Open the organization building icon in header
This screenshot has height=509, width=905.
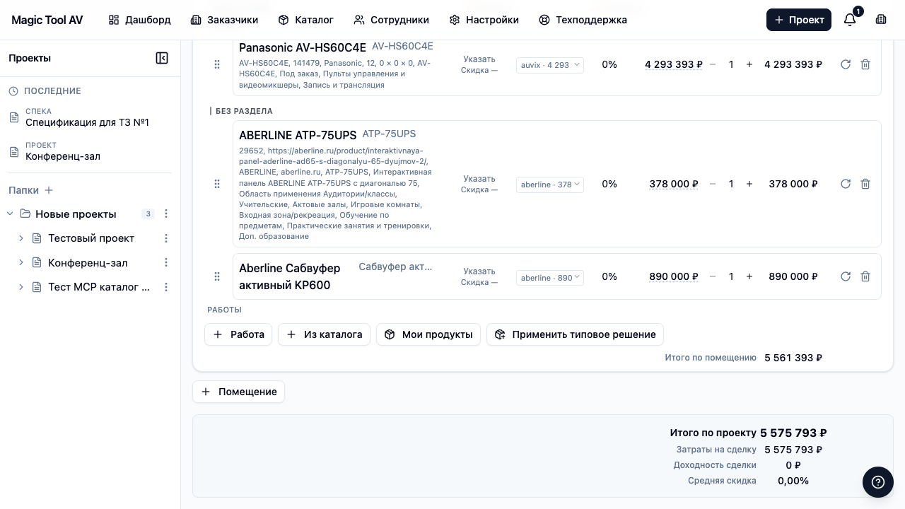pyautogui.click(x=881, y=20)
